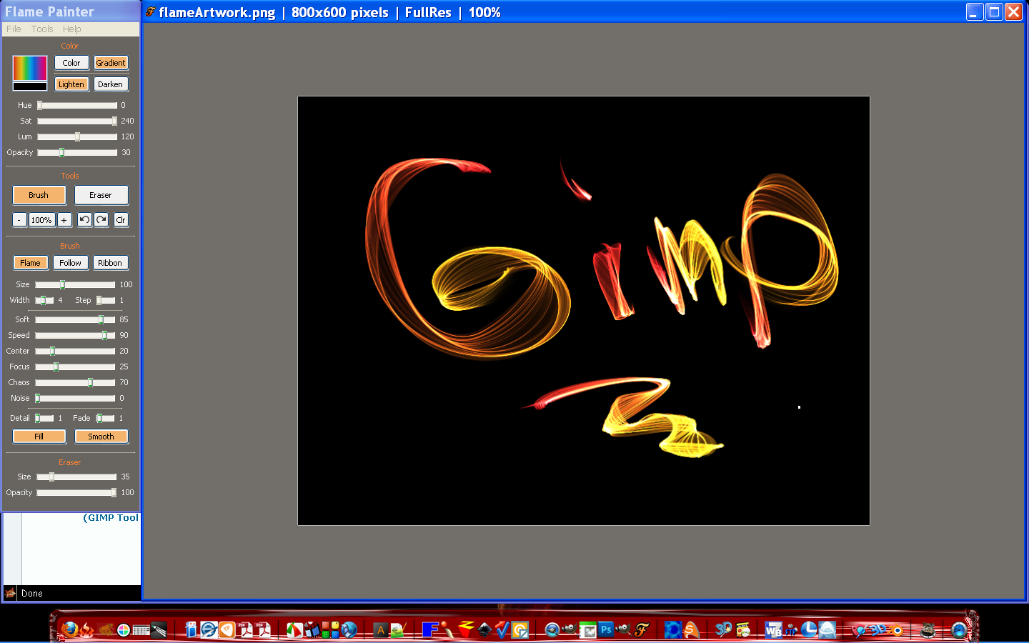Adjust the color Opacity slider
1029x643 pixels.
(x=77, y=152)
